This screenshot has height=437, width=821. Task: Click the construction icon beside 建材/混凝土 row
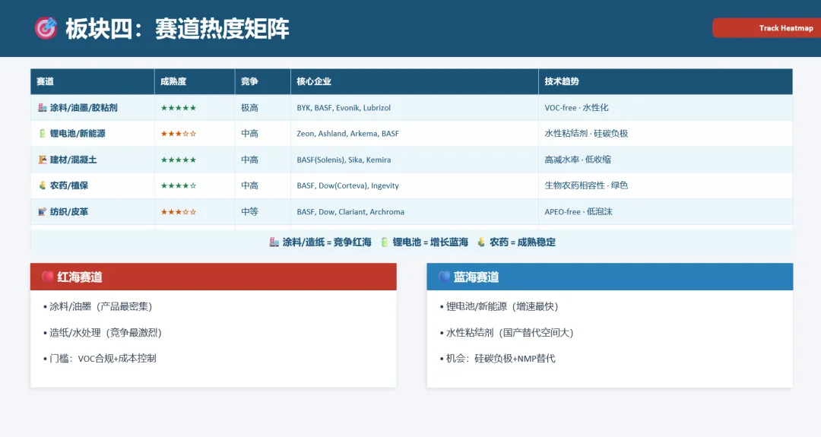[43, 160]
